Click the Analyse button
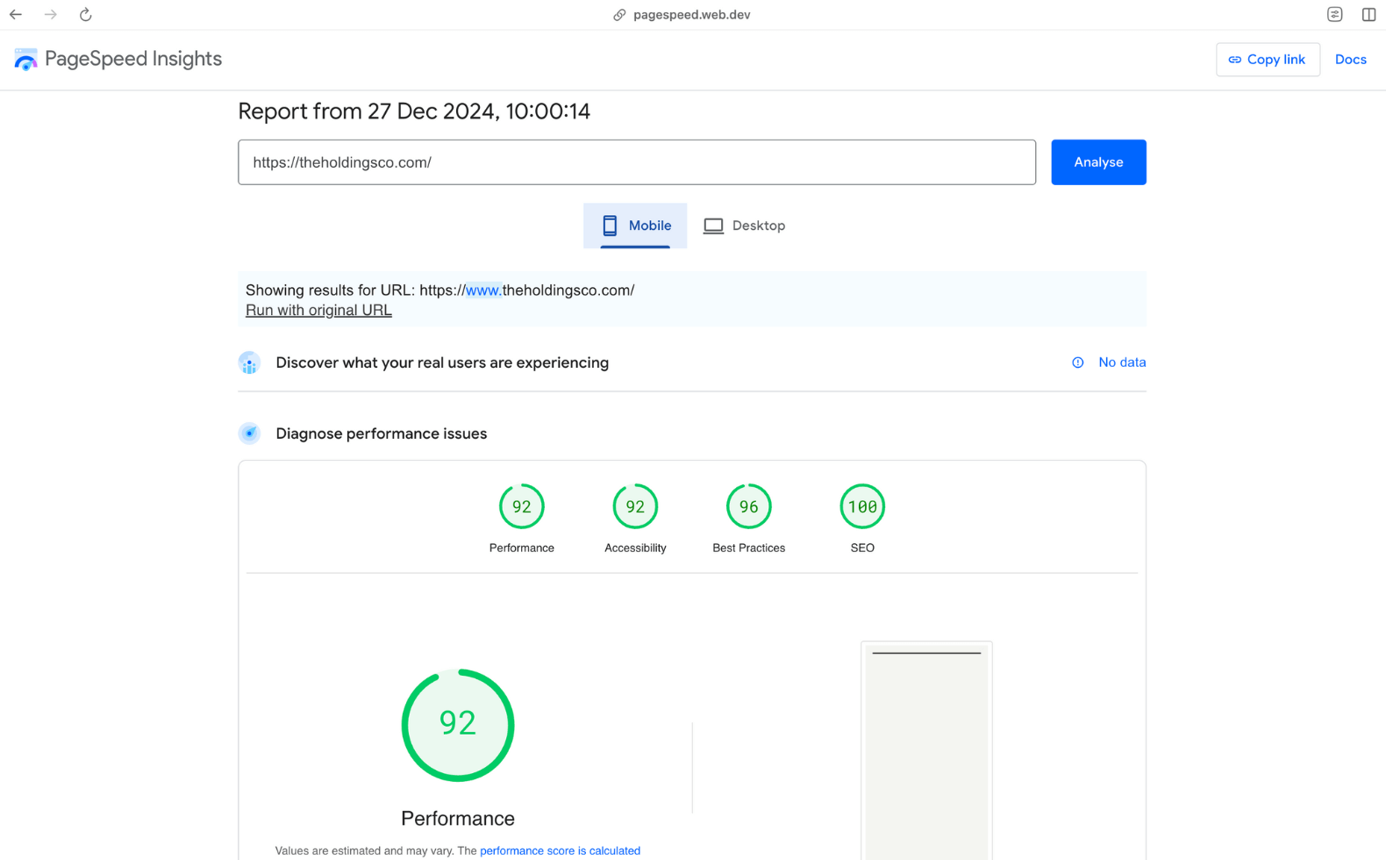The image size is (1386, 860). coord(1098,162)
